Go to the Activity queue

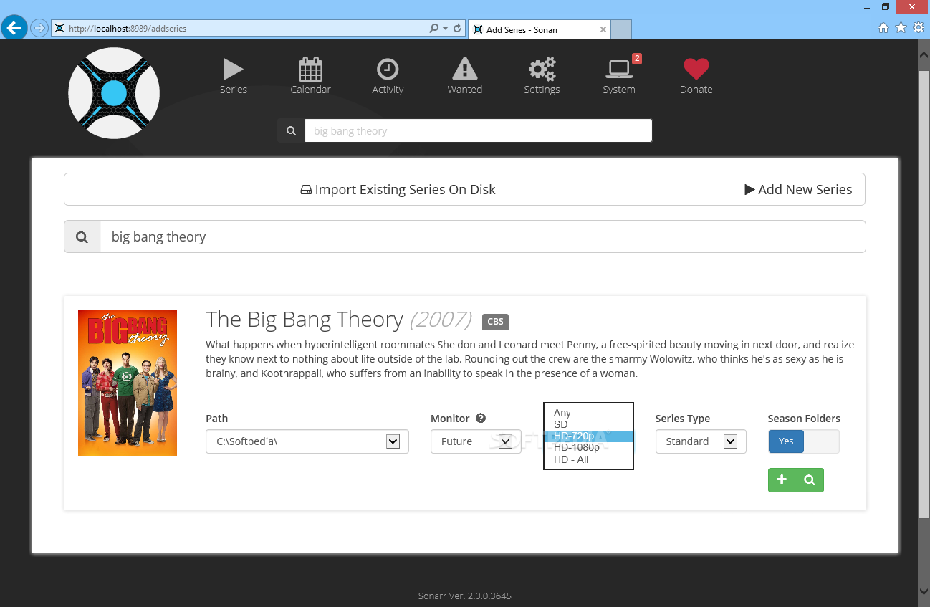[388, 77]
